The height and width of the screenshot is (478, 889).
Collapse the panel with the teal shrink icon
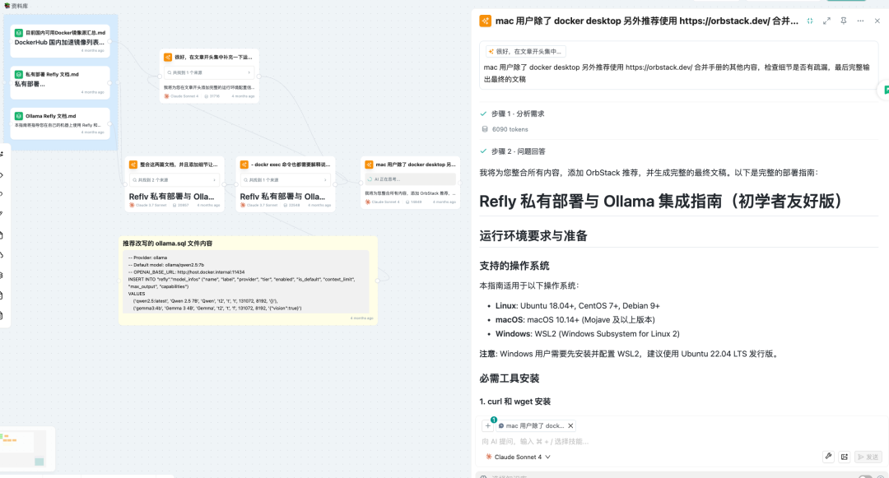[810, 21]
